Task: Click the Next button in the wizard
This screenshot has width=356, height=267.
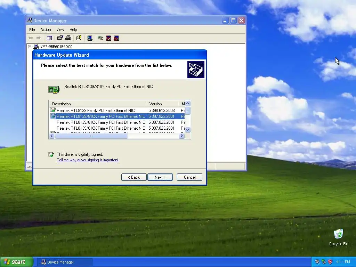Action: coord(160,177)
